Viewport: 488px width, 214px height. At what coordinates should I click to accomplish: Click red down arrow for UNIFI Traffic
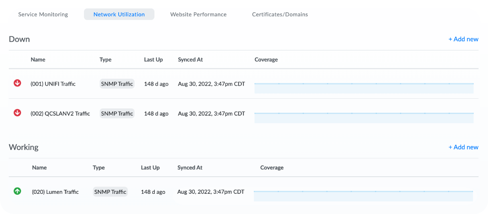pyautogui.click(x=17, y=83)
